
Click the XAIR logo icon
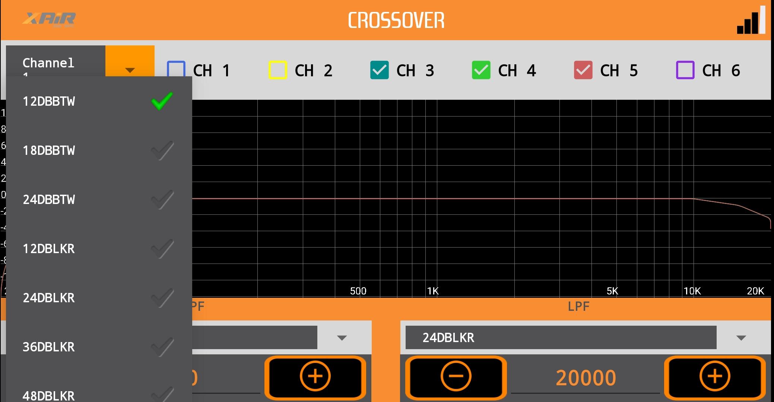(x=49, y=19)
